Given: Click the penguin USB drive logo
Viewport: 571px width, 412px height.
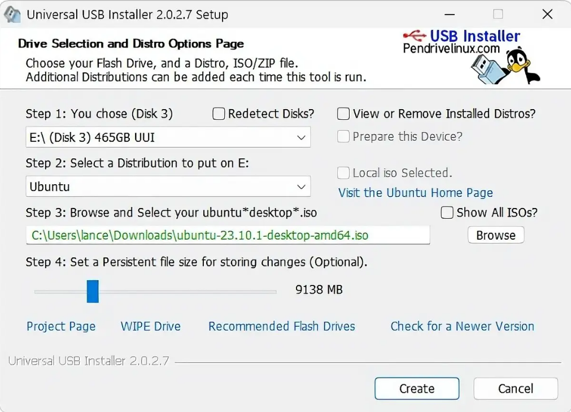Looking at the screenshot, I should pos(504,66).
